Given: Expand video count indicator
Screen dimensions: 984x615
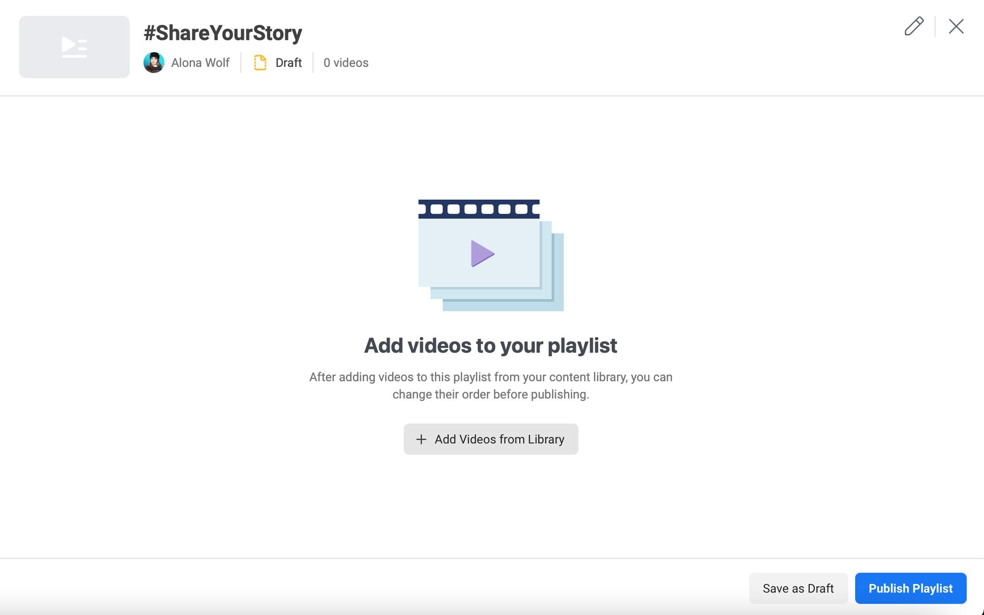Looking at the screenshot, I should (x=346, y=62).
